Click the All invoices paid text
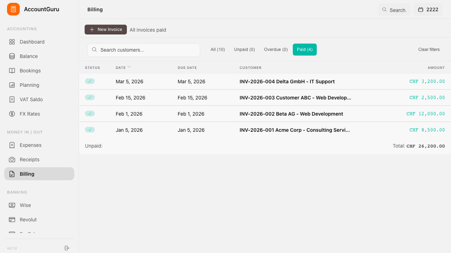The width and height of the screenshot is (451, 253). coord(148,30)
